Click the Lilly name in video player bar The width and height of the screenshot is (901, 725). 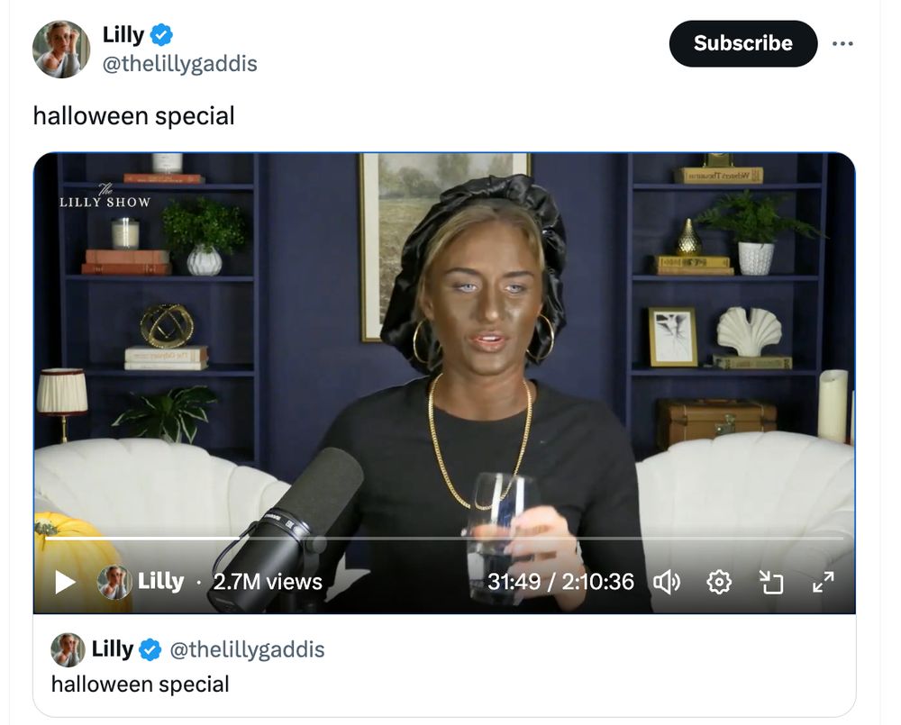[x=161, y=582]
